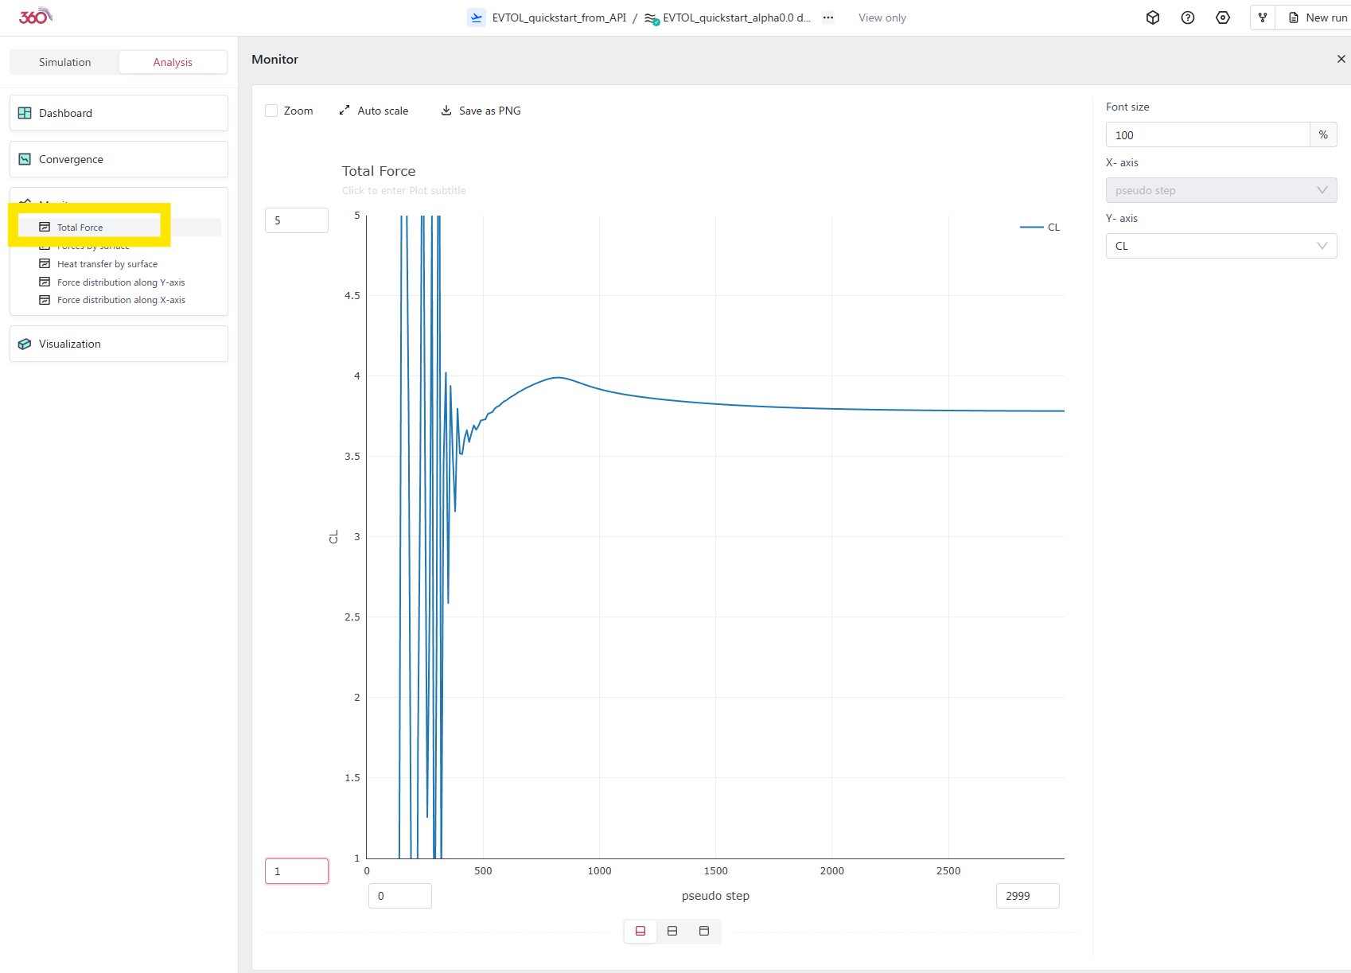Switch to the Analysis tab
The width and height of the screenshot is (1351, 973).
tap(173, 62)
